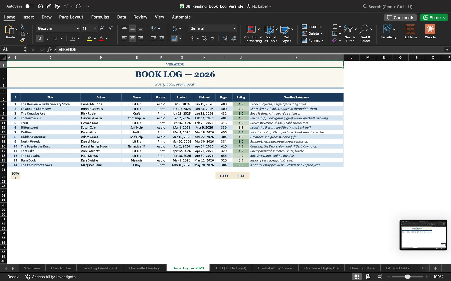Click the AutoSum sigma icon

coord(335,26)
